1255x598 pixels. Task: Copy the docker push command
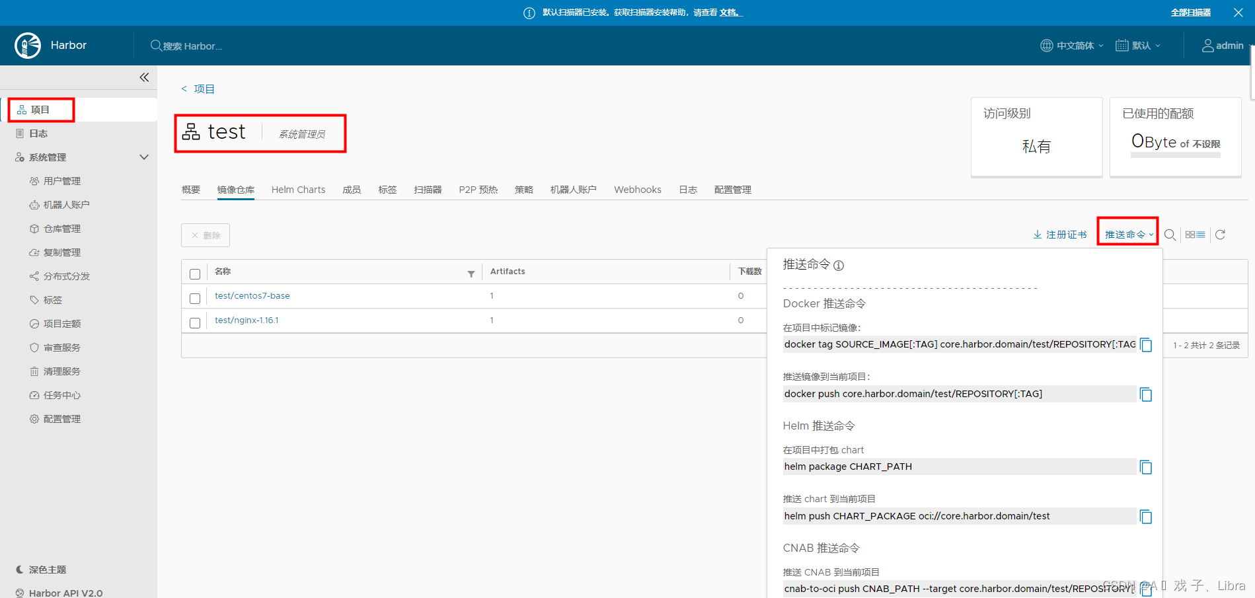point(1146,394)
